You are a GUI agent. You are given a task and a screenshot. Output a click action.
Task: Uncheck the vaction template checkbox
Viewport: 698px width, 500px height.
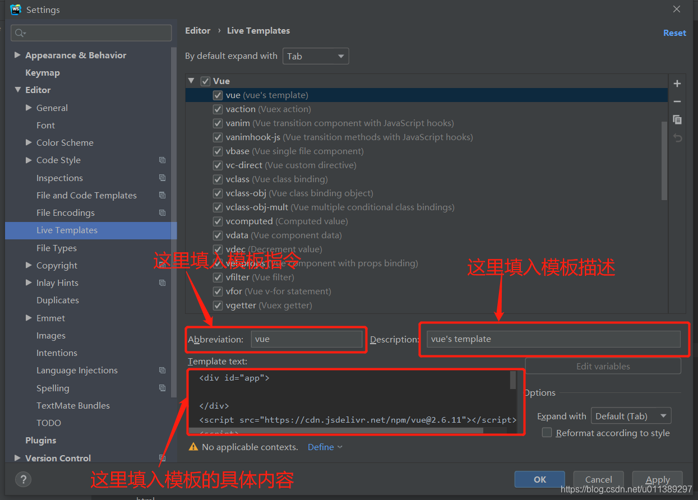click(x=218, y=109)
